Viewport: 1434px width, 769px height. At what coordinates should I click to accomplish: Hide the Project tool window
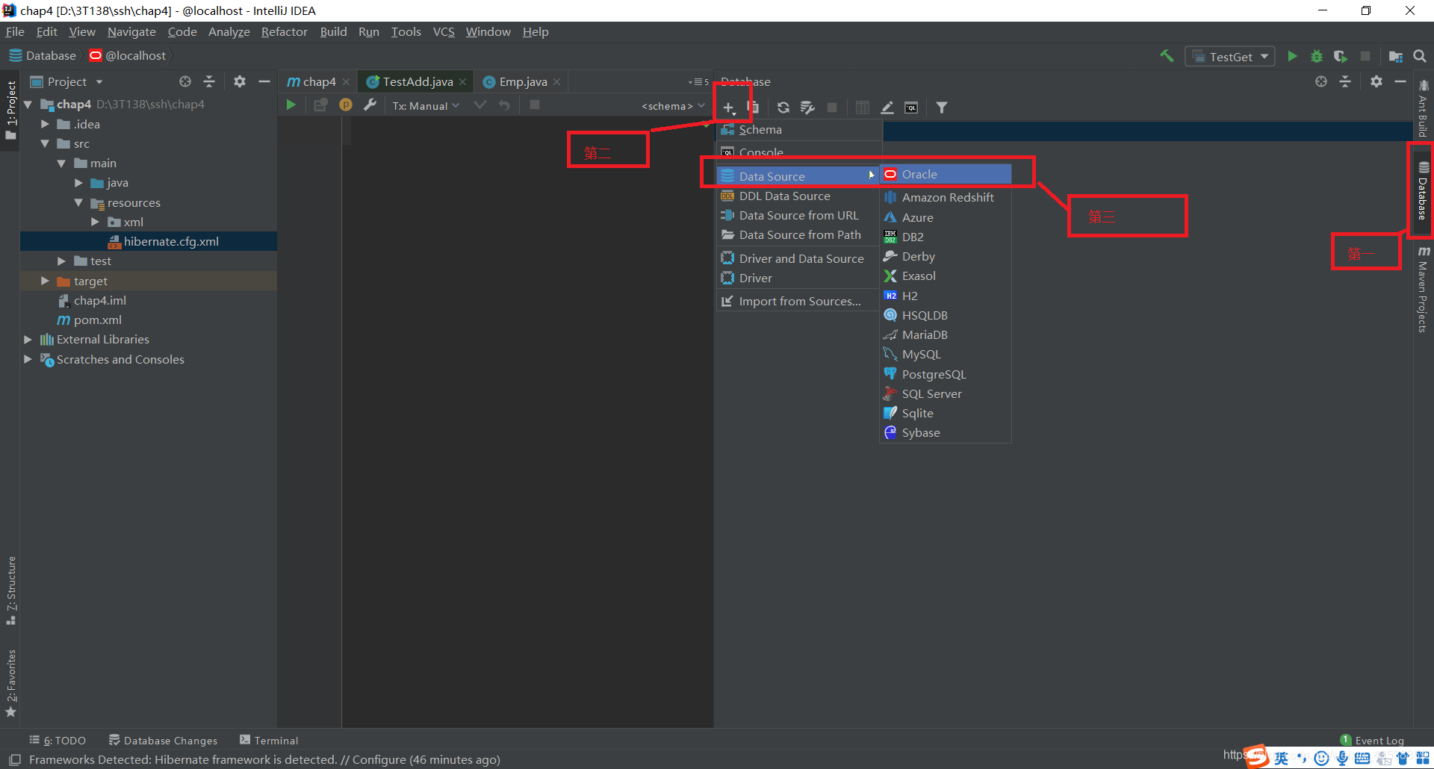coord(264,81)
